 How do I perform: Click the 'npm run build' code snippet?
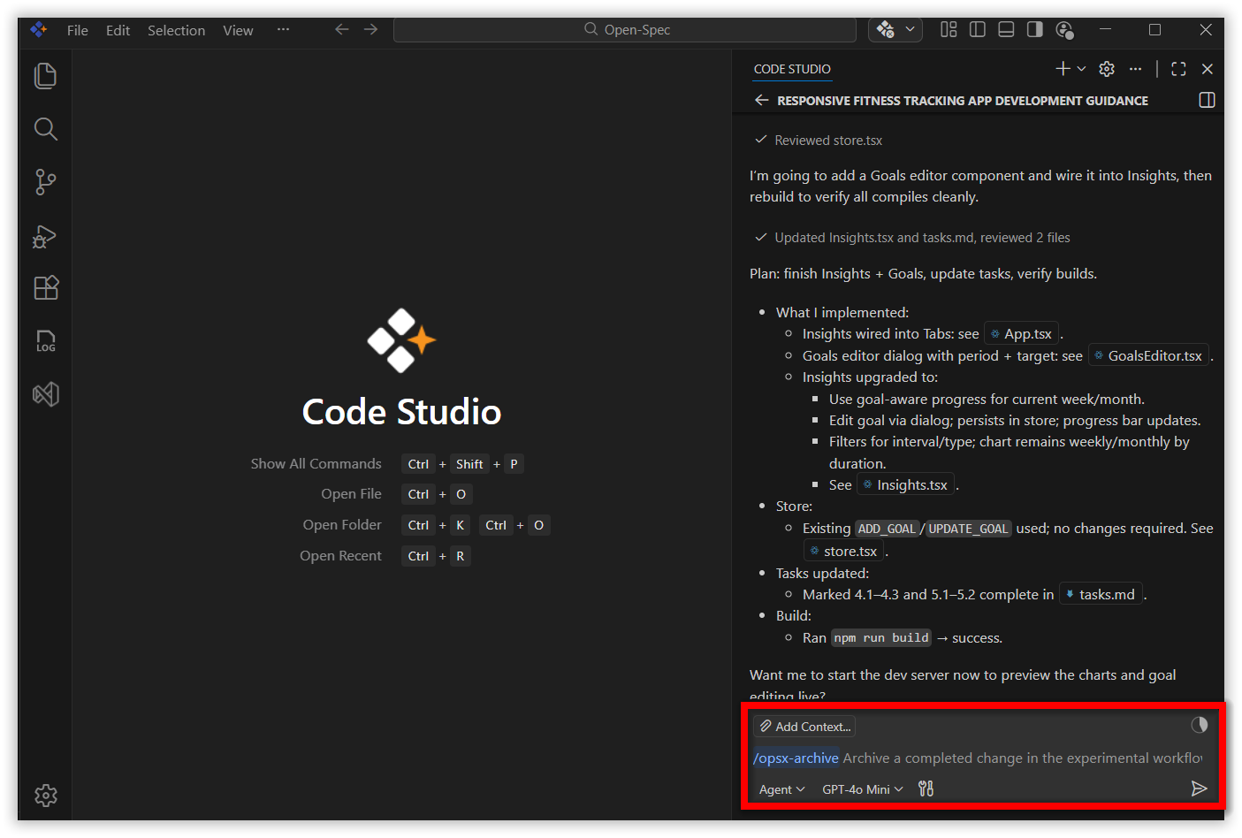(881, 638)
